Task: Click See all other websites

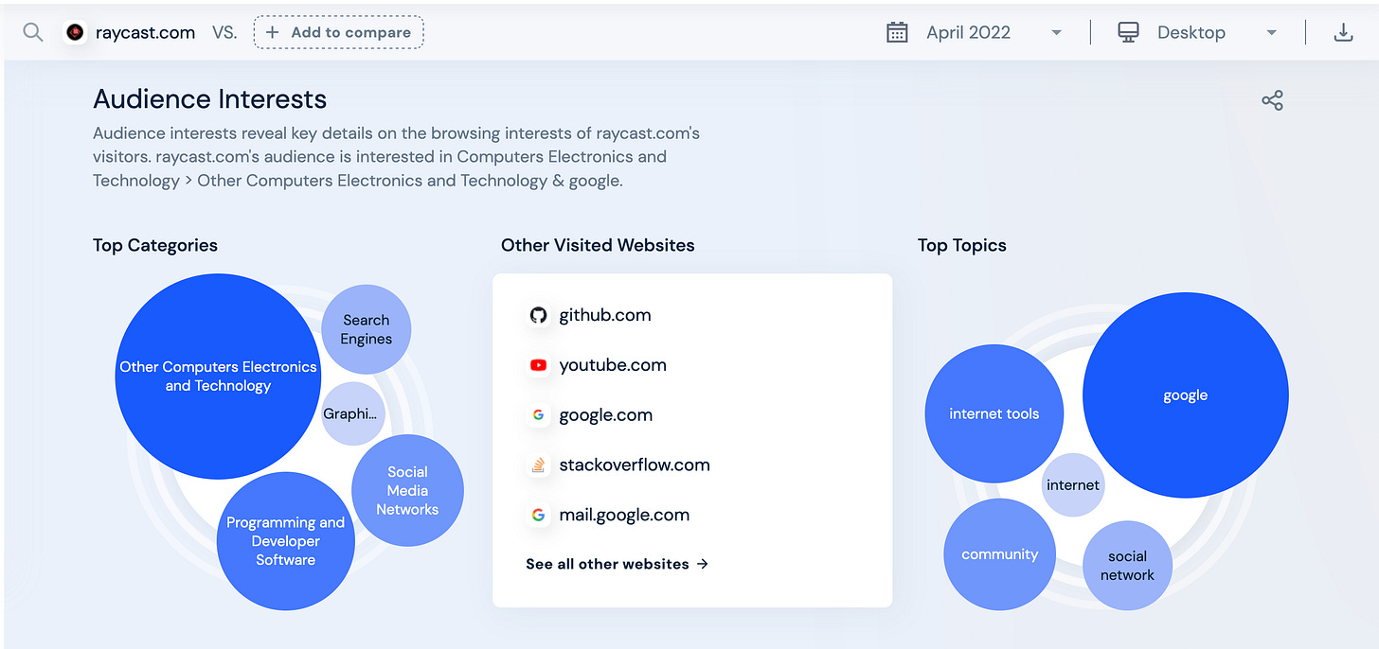Action: pos(618,564)
